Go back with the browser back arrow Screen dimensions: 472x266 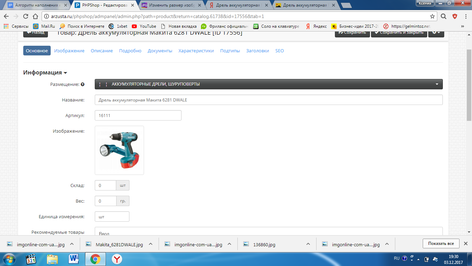point(6,16)
